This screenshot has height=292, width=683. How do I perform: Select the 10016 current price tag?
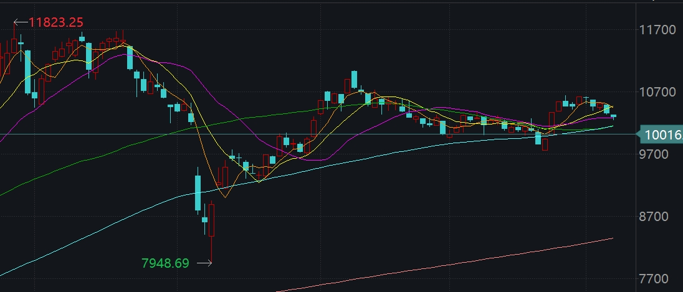pyautogui.click(x=660, y=135)
